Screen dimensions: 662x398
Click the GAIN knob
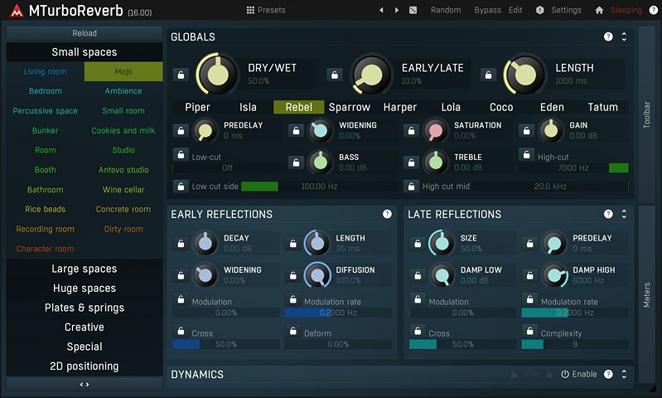(x=550, y=130)
